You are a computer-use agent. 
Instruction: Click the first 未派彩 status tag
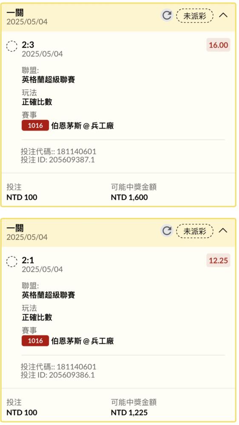[194, 16]
